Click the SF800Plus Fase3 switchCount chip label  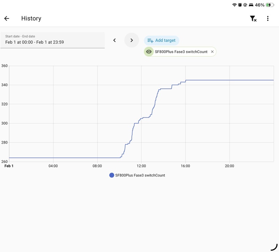[x=181, y=52]
